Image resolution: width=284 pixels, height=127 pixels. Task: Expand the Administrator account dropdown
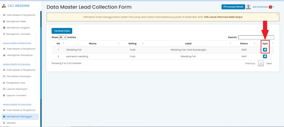coord(273,7)
